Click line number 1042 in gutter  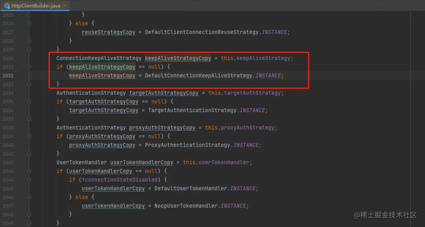(x=8, y=162)
